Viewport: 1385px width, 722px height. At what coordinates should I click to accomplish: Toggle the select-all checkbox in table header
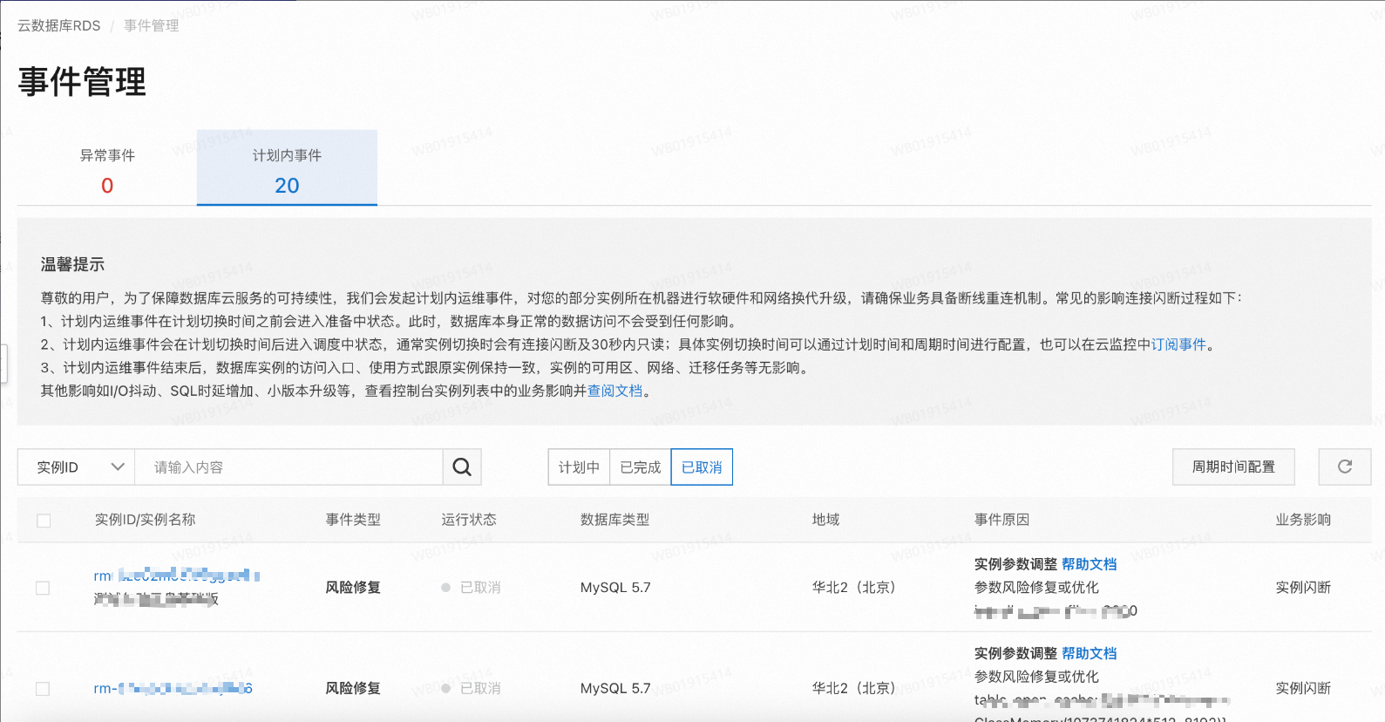44,521
